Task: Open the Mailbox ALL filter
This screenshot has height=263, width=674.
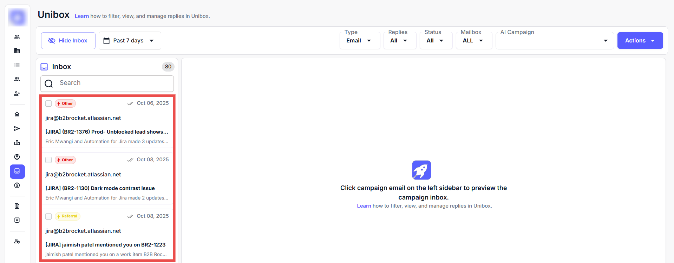Action: 473,41
